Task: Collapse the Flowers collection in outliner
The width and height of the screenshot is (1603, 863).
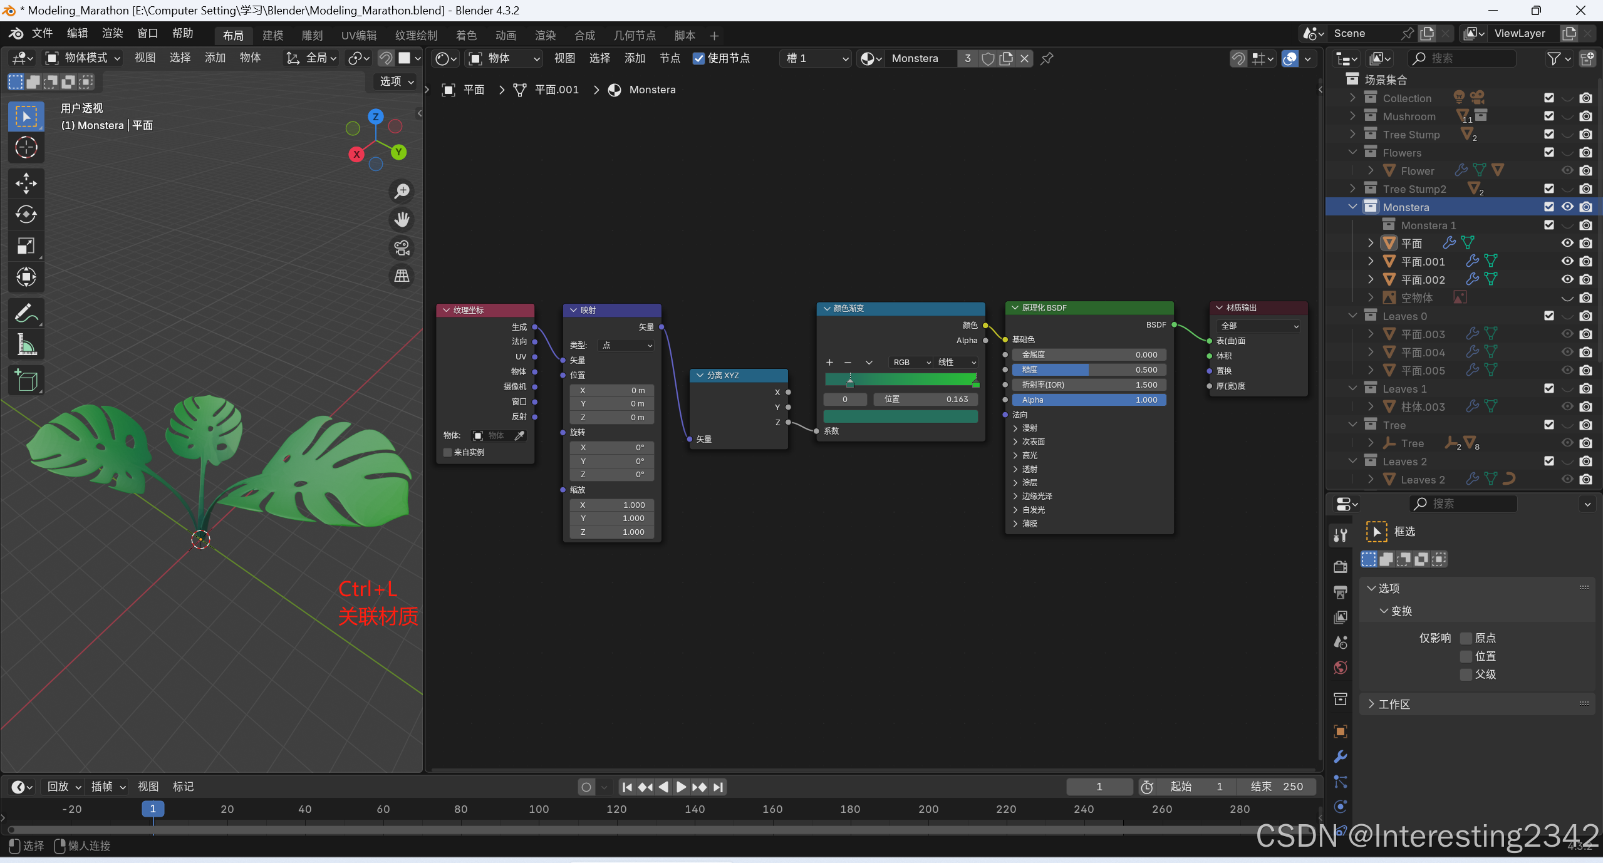Action: 1352,152
